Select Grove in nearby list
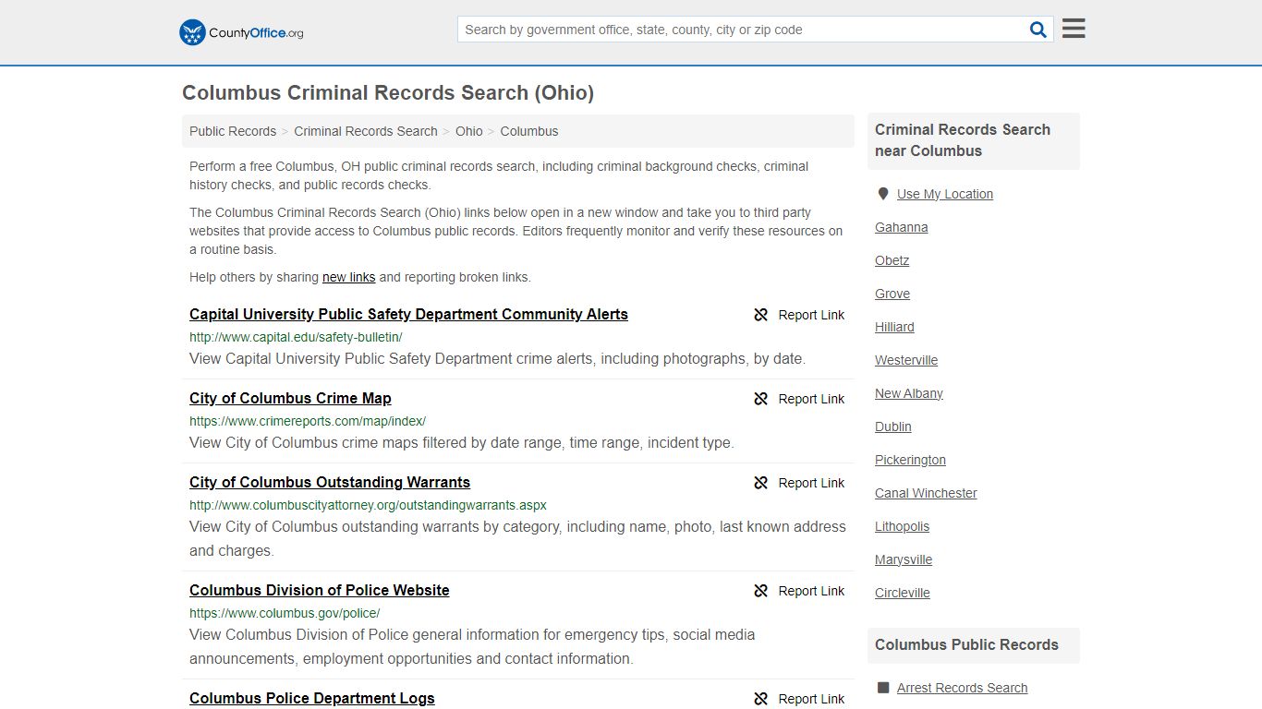This screenshot has width=1262, height=709. point(892,294)
